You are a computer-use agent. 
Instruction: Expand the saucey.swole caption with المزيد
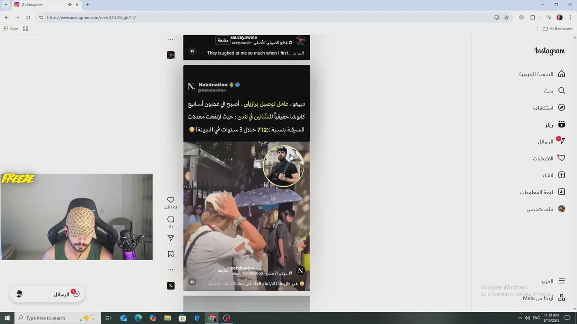pos(298,53)
